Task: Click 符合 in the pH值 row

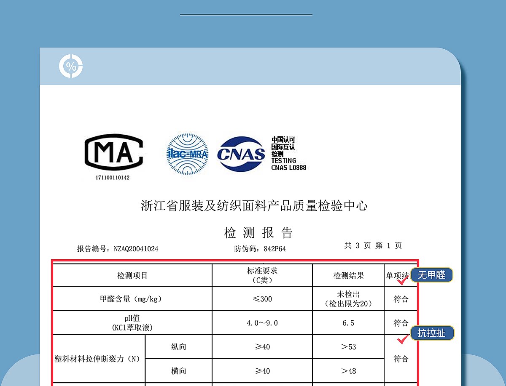Action: [x=401, y=323]
